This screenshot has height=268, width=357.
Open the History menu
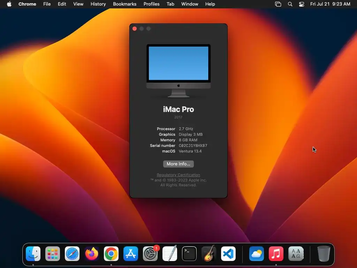pos(98,4)
